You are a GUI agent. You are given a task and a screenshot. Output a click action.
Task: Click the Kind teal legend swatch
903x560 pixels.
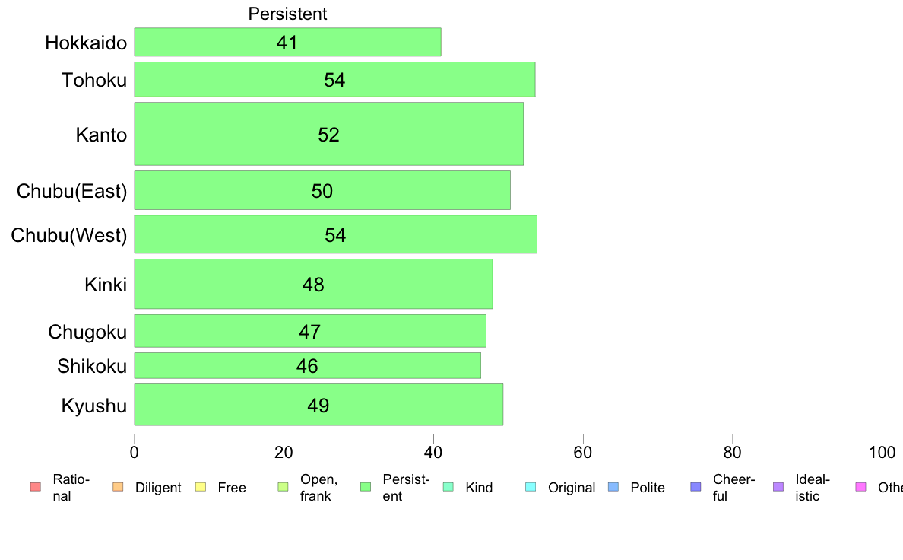click(x=448, y=487)
